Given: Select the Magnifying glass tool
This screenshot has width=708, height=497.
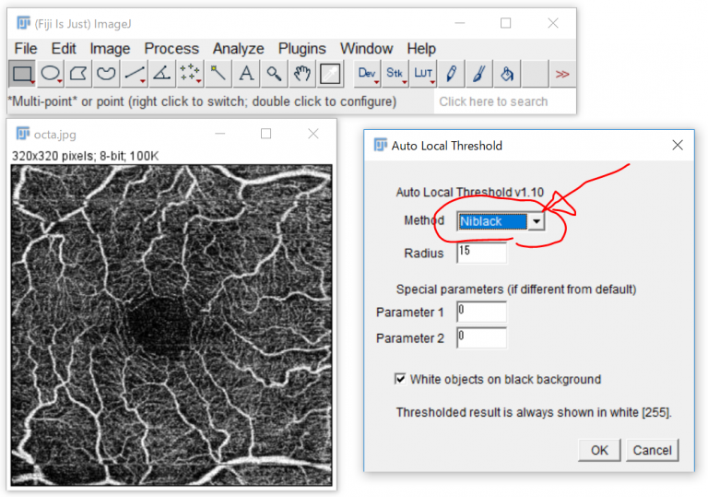Looking at the screenshot, I should pos(274,74).
